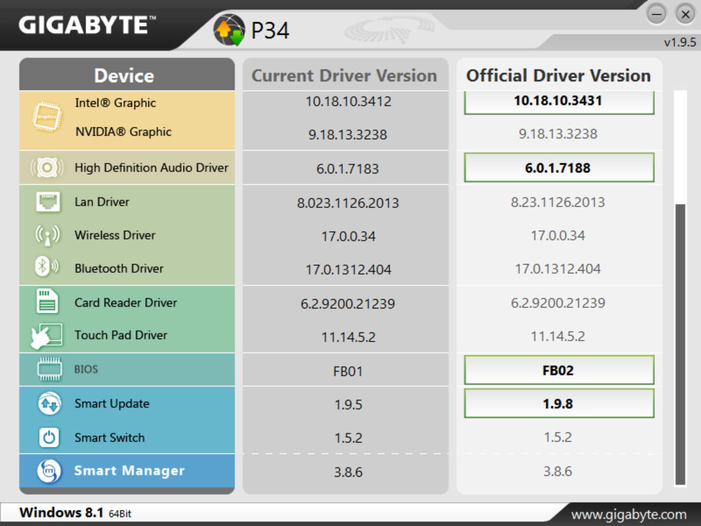Click current audio version 6.0.1.7183
The image size is (701, 526).
pyautogui.click(x=348, y=168)
